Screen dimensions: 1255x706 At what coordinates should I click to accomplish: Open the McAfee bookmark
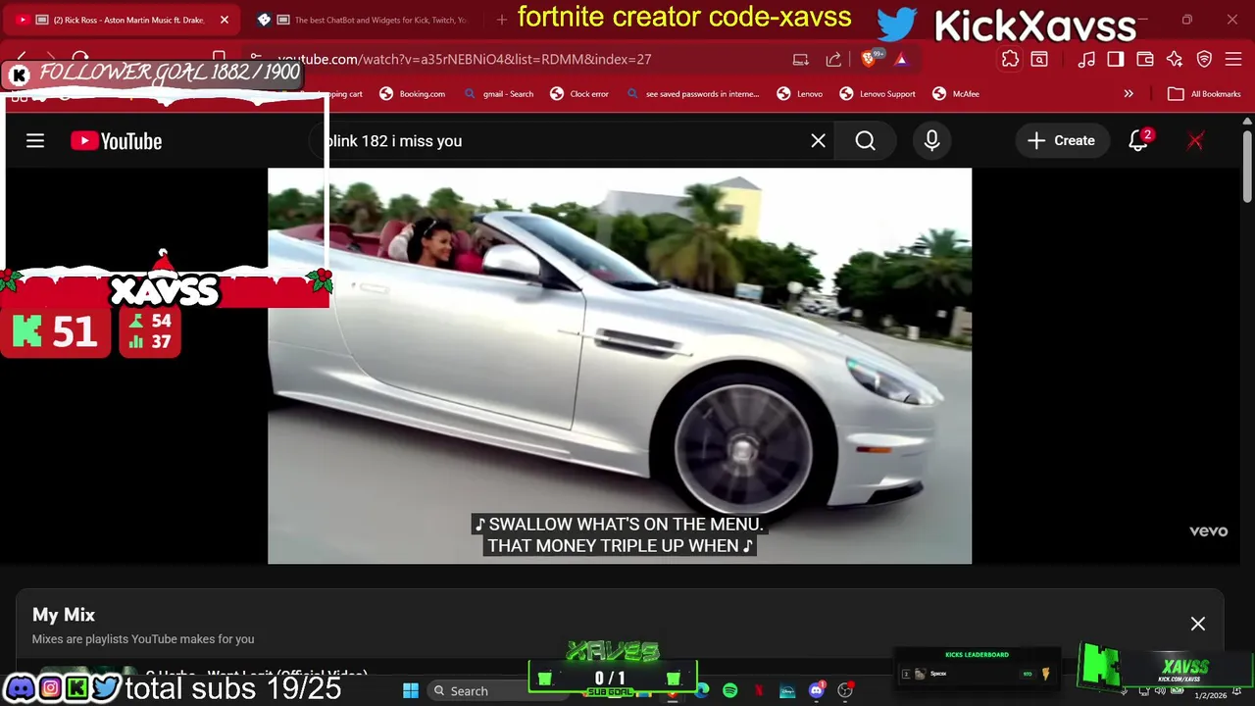(956, 94)
